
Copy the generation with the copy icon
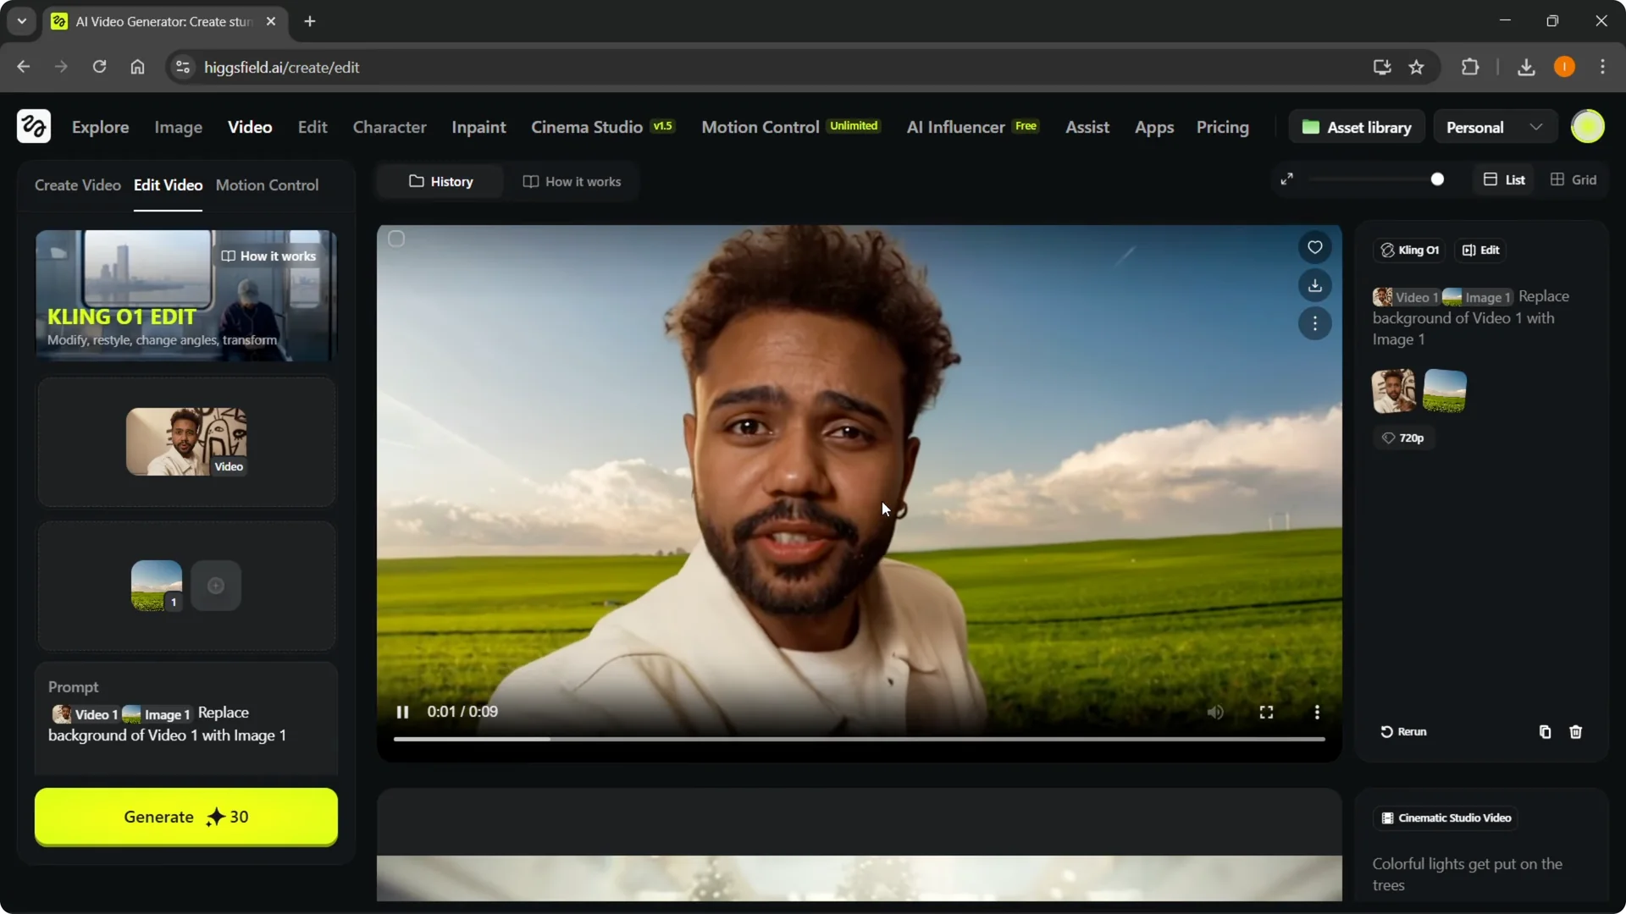click(x=1544, y=732)
